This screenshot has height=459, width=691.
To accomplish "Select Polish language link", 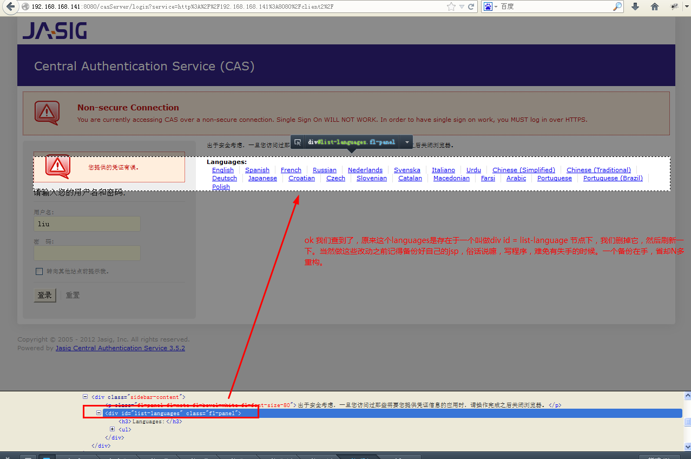I will coord(221,187).
